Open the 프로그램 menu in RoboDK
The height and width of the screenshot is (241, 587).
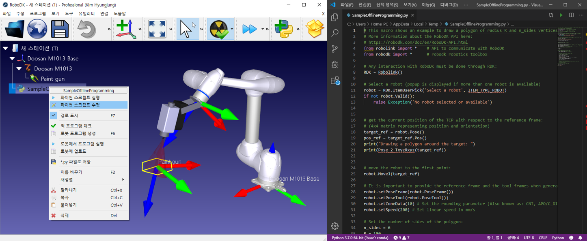click(x=38, y=13)
